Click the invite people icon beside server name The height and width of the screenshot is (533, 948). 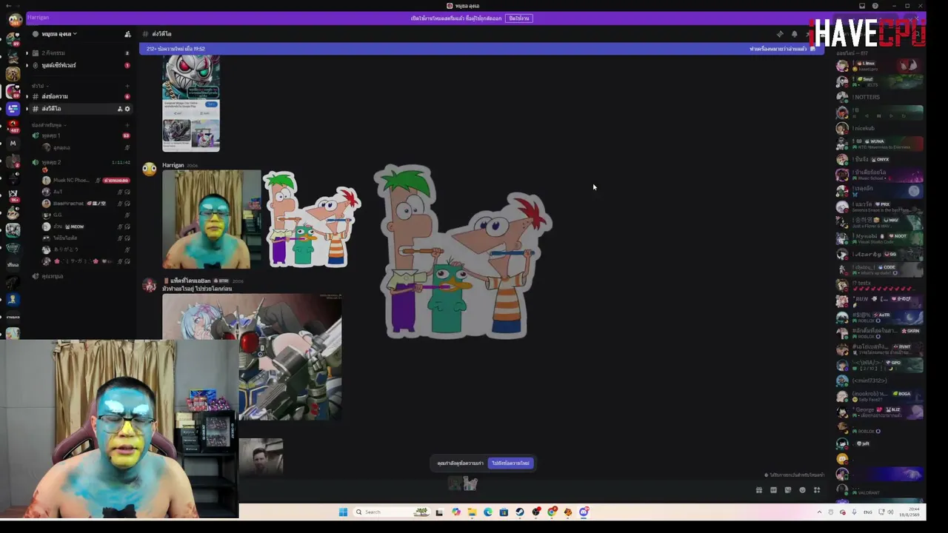click(127, 34)
